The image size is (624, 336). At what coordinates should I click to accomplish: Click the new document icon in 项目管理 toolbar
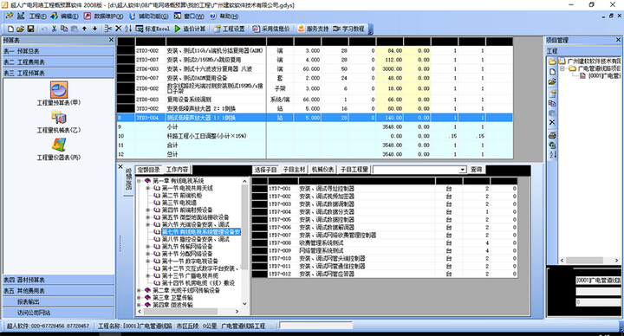[x=552, y=72]
